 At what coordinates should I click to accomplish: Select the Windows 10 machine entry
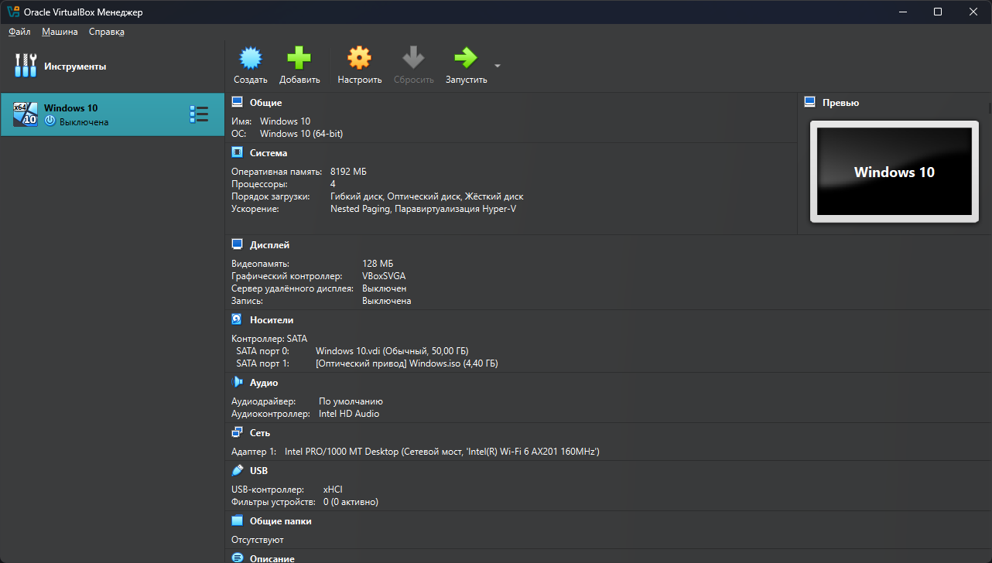112,114
